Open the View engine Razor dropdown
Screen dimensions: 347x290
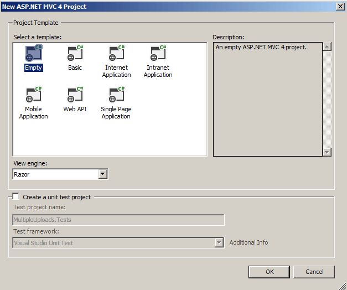point(60,174)
